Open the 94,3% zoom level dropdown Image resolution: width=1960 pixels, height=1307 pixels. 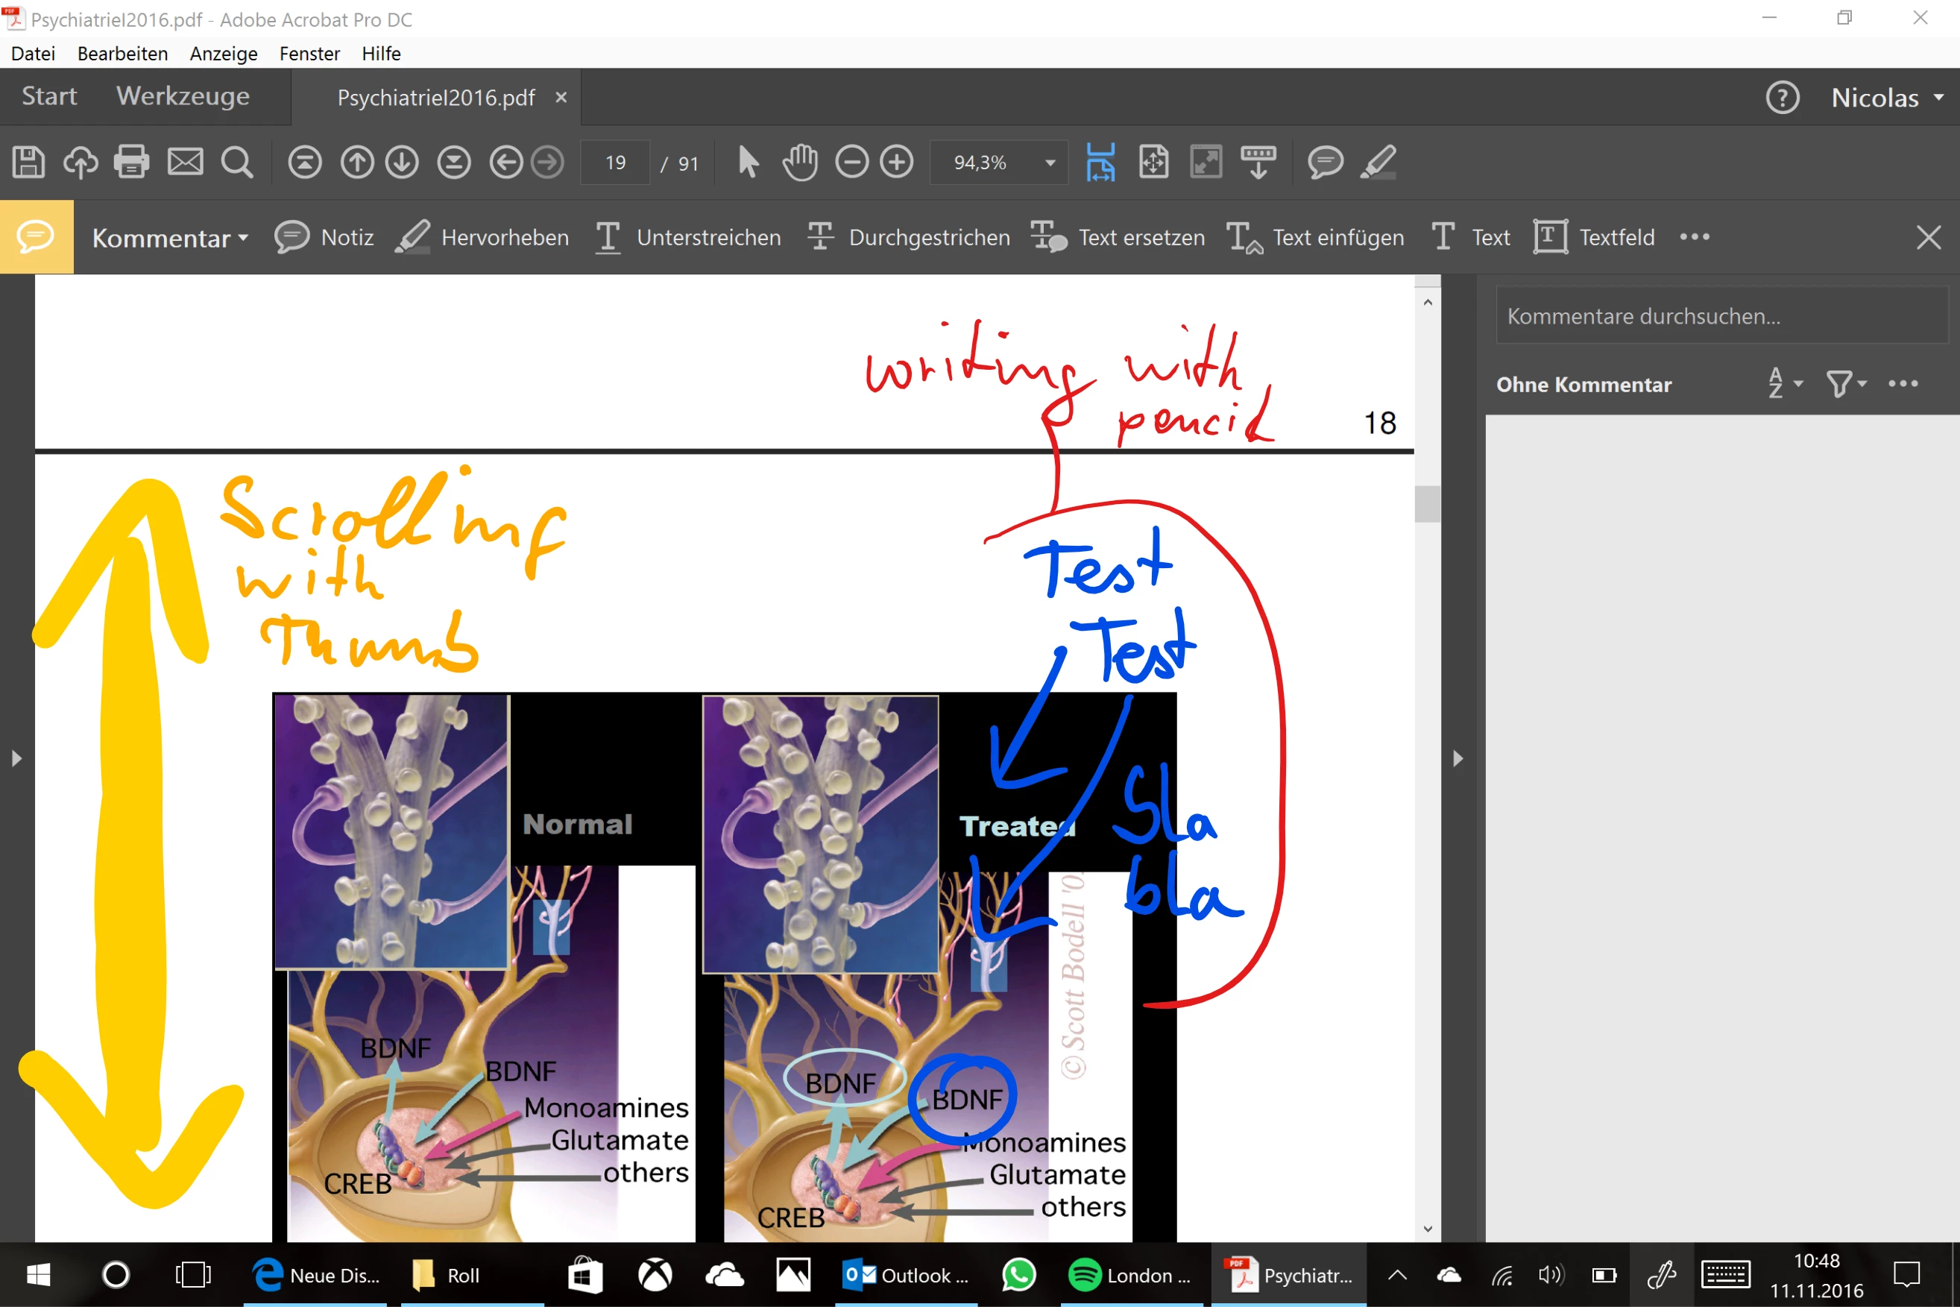coord(1050,163)
